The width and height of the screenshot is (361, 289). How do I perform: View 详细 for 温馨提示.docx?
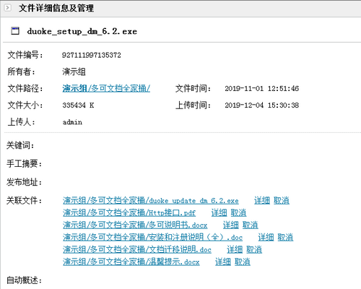pos(223,262)
